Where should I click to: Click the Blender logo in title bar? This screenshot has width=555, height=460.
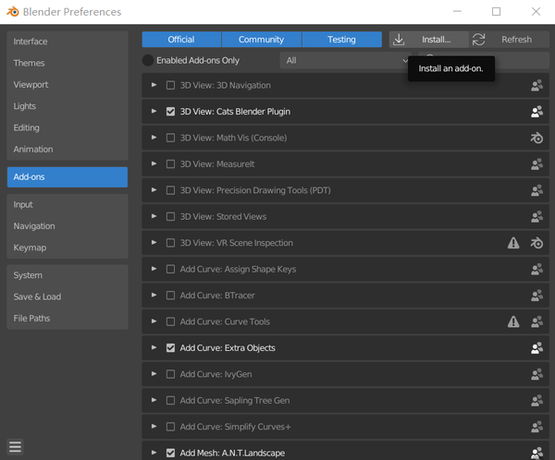pyautogui.click(x=11, y=12)
